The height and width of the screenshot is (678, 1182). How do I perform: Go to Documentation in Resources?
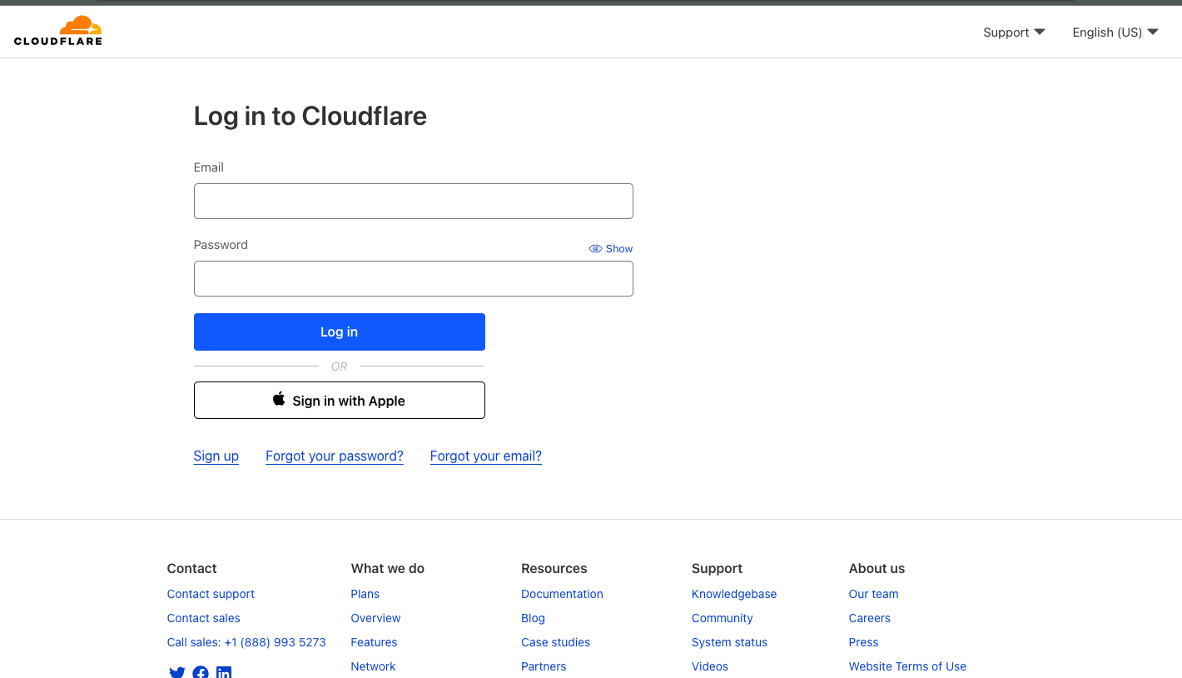pos(562,594)
